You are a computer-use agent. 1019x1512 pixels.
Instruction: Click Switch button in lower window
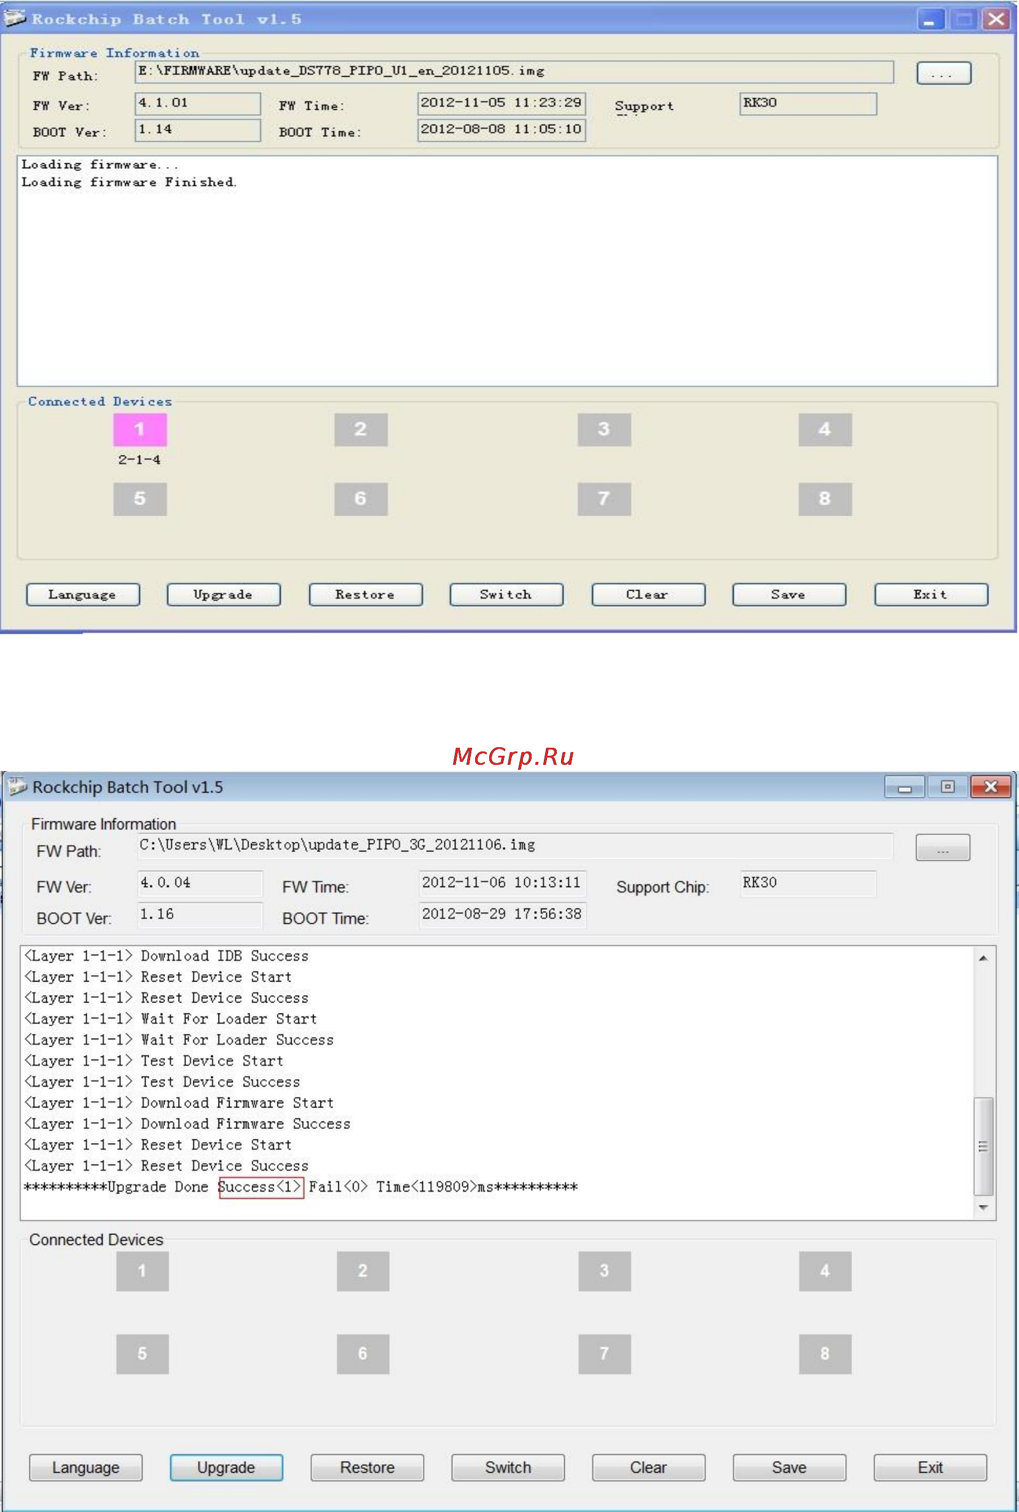click(508, 1467)
